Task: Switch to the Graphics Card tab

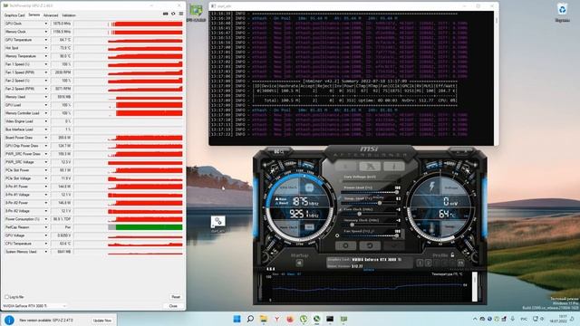Action: coord(14,15)
